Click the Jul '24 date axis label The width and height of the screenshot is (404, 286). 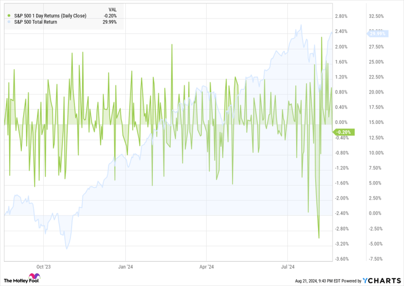coord(288,267)
